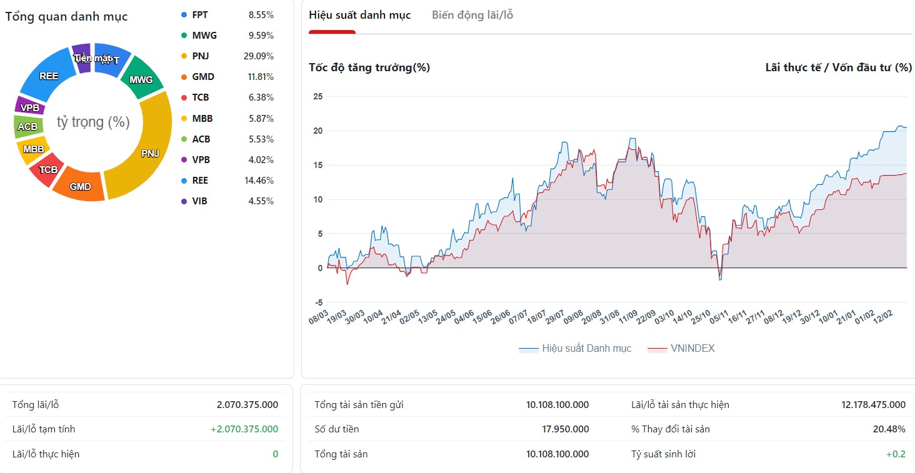Click the Tổng tài sản tiền gửi label

click(359, 405)
